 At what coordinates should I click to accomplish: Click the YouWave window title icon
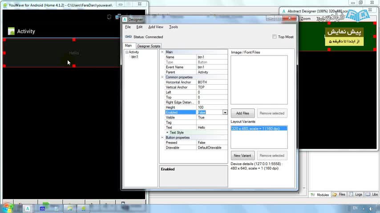(5, 5)
